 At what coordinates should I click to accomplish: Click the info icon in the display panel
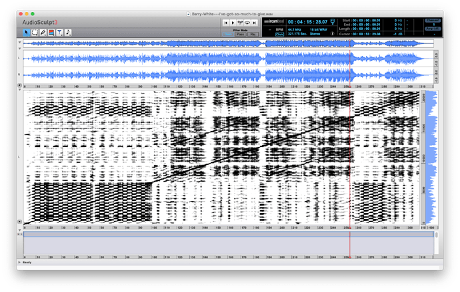tap(333, 34)
